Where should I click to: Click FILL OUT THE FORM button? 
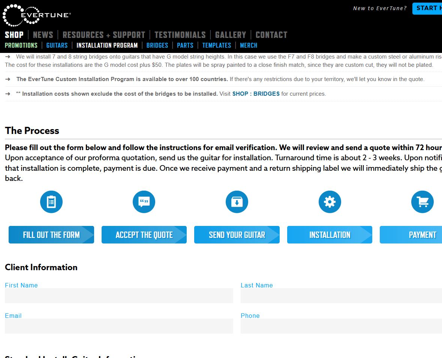[51, 235]
